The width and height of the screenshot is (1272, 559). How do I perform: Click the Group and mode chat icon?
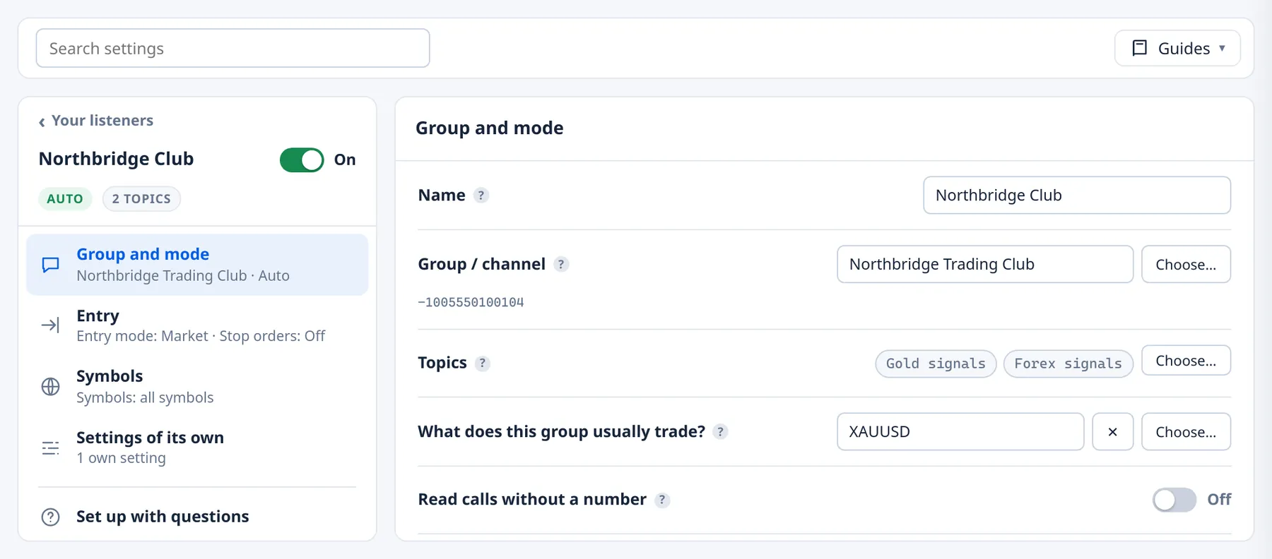tap(50, 265)
